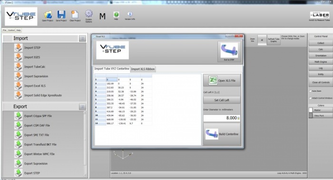
Task: Click the Refresh Tube Graphic button
Action: [x=274, y=40]
